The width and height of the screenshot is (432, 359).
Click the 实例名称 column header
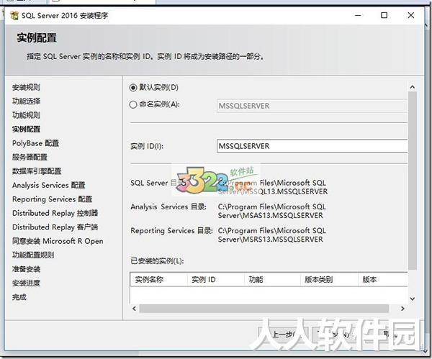tap(158, 280)
